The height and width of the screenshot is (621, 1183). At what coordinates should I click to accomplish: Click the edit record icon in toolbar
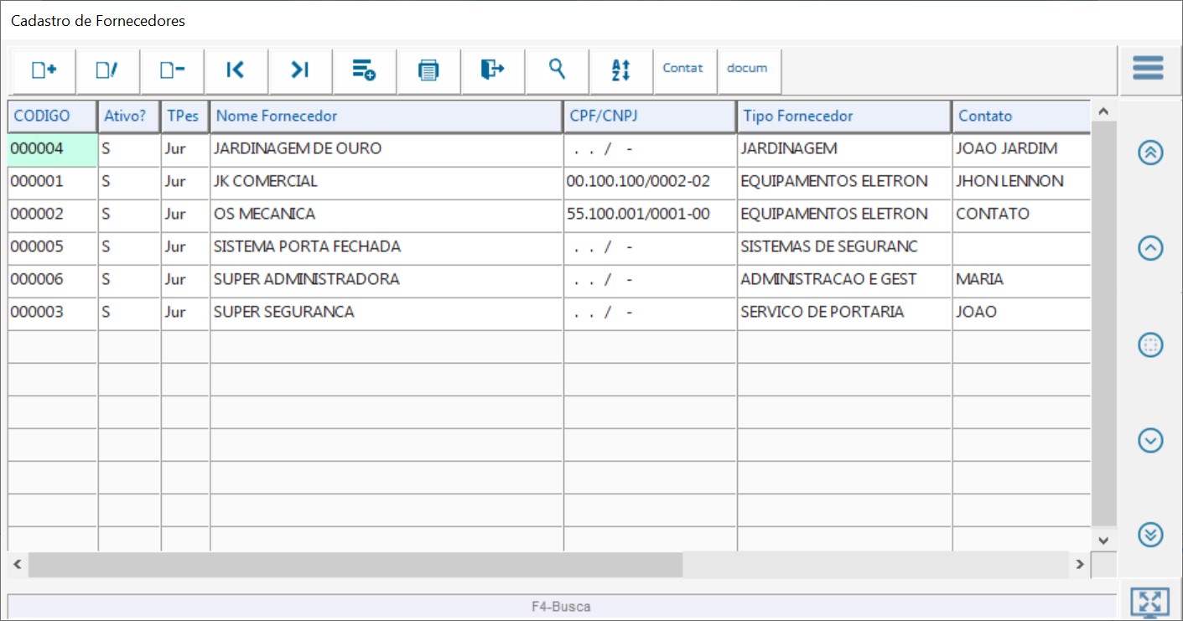(107, 70)
